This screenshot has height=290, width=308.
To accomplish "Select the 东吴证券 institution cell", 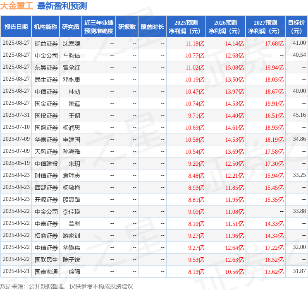I will (x=46, y=67).
